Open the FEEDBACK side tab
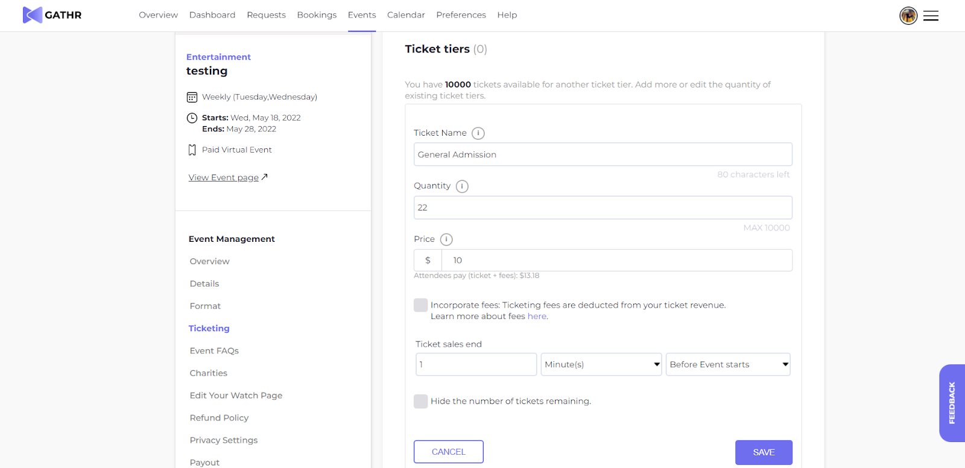The height and width of the screenshot is (468, 965). (x=952, y=403)
